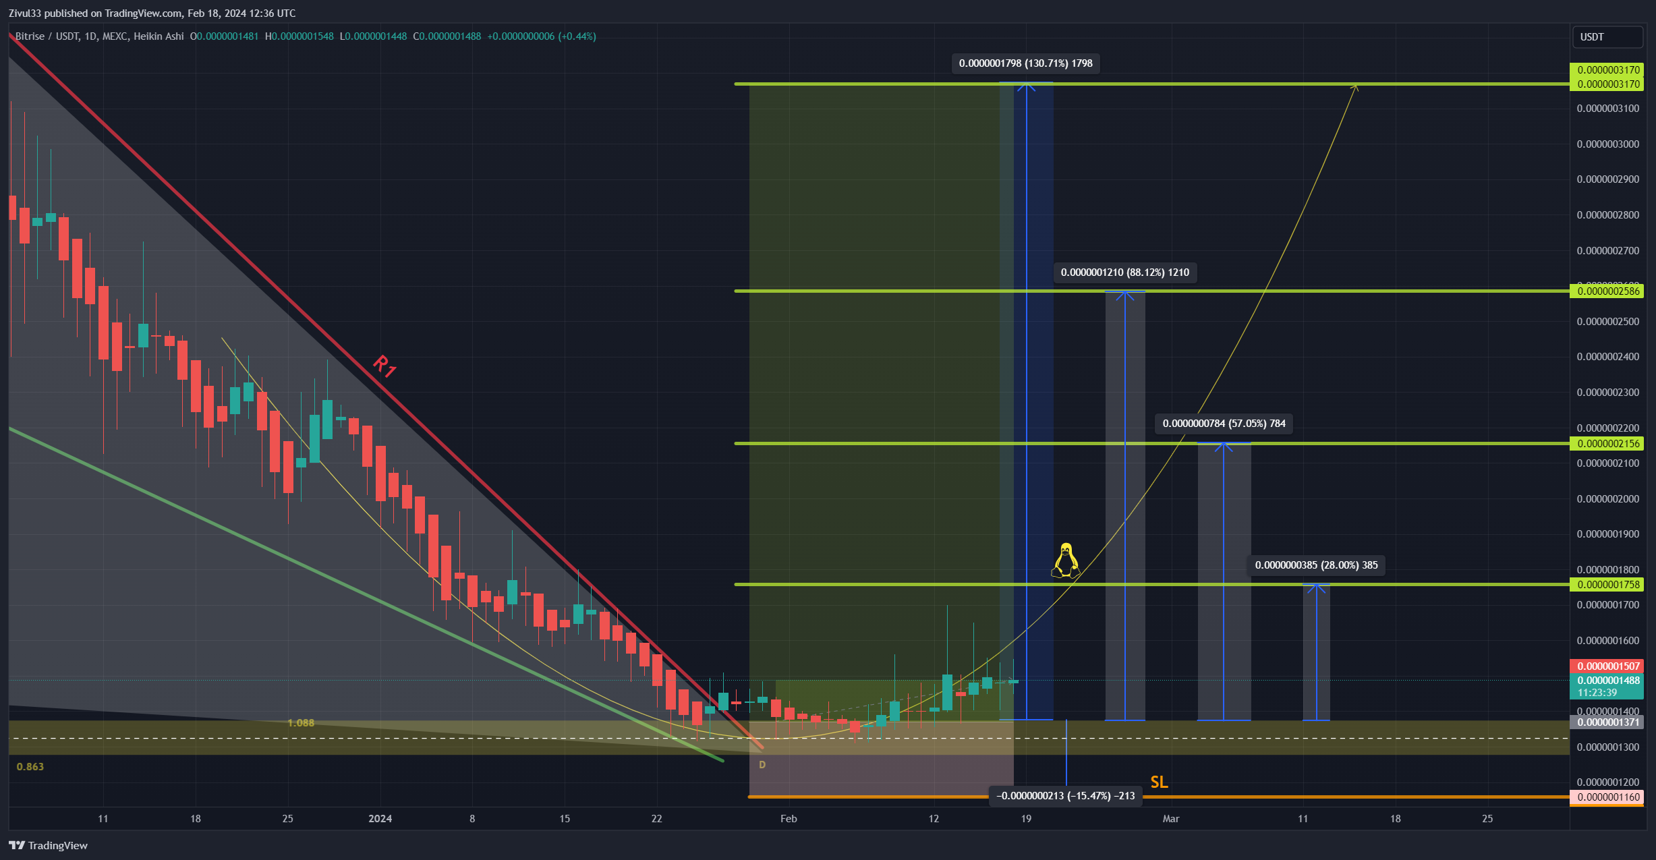Click the 0.0000002400 axis price
The image size is (1656, 860).
(1607, 357)
